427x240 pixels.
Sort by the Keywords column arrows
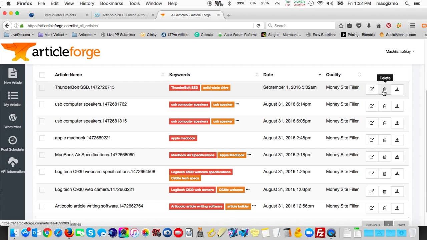pos(257,75)
